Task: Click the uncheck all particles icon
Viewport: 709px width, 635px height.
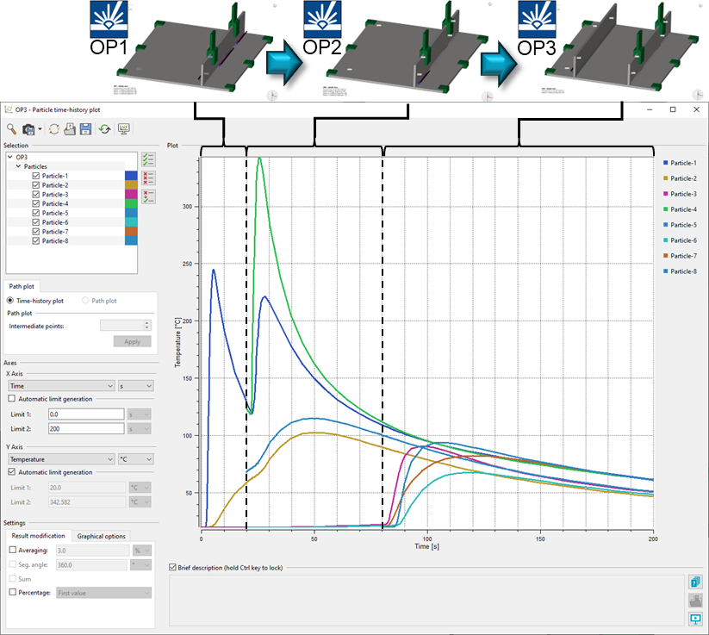Action: tap(148, 177)
